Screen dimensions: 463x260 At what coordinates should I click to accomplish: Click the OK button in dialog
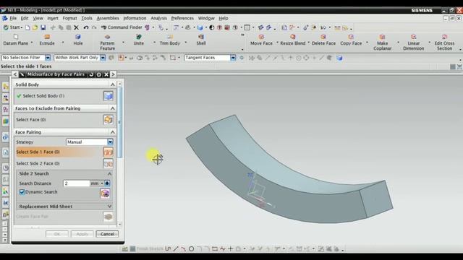57,234
